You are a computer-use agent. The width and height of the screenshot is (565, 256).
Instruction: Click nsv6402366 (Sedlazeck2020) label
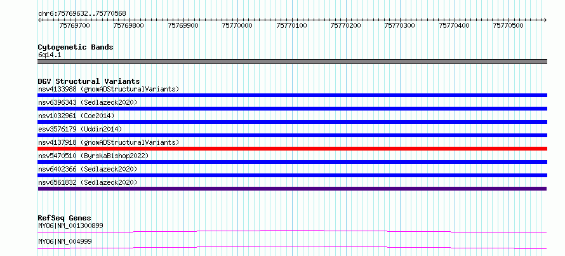[88, 169]
